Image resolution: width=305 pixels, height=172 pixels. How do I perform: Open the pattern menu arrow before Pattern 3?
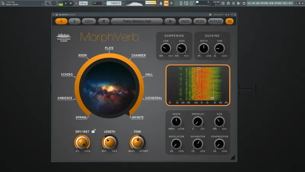(x=105, y=3)
